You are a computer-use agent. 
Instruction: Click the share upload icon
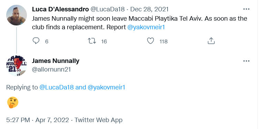[211, 41]
